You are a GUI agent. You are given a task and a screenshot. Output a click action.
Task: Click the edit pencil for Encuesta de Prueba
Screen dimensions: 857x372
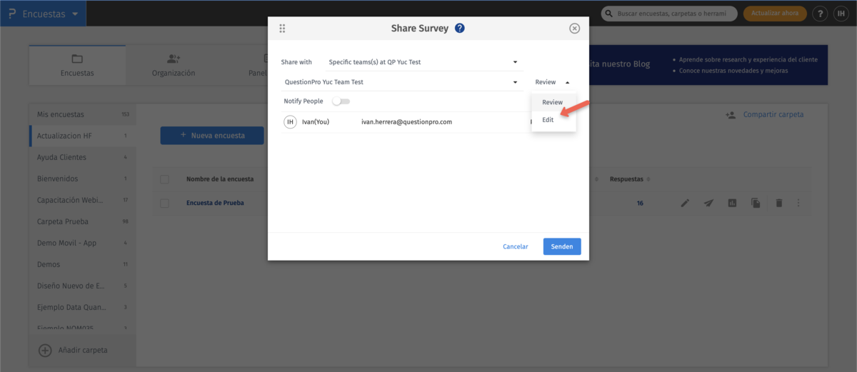[685, 203]
